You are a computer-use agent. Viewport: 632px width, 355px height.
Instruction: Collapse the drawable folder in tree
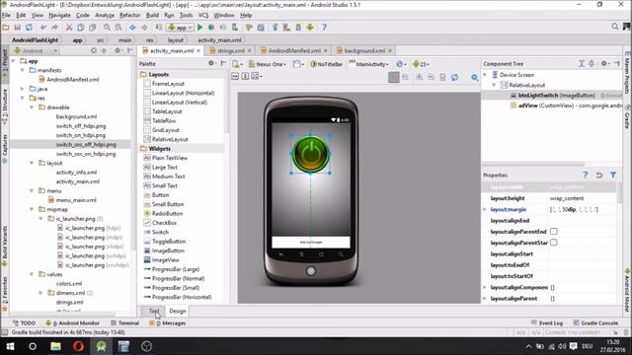(x=32, y=107)
